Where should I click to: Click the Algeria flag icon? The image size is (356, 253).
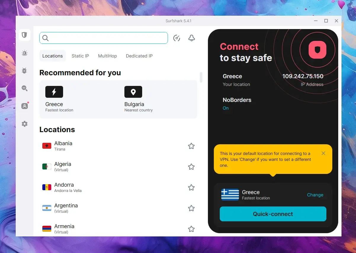(x=47, y=166)
